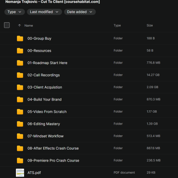Click the 870.3 MB size value
The width and height of the screenshot is (178, 178).
pos(154,99)
